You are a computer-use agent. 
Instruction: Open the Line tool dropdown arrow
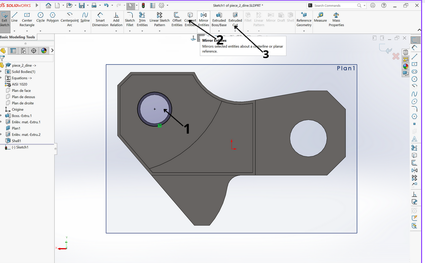coord(15,31)
